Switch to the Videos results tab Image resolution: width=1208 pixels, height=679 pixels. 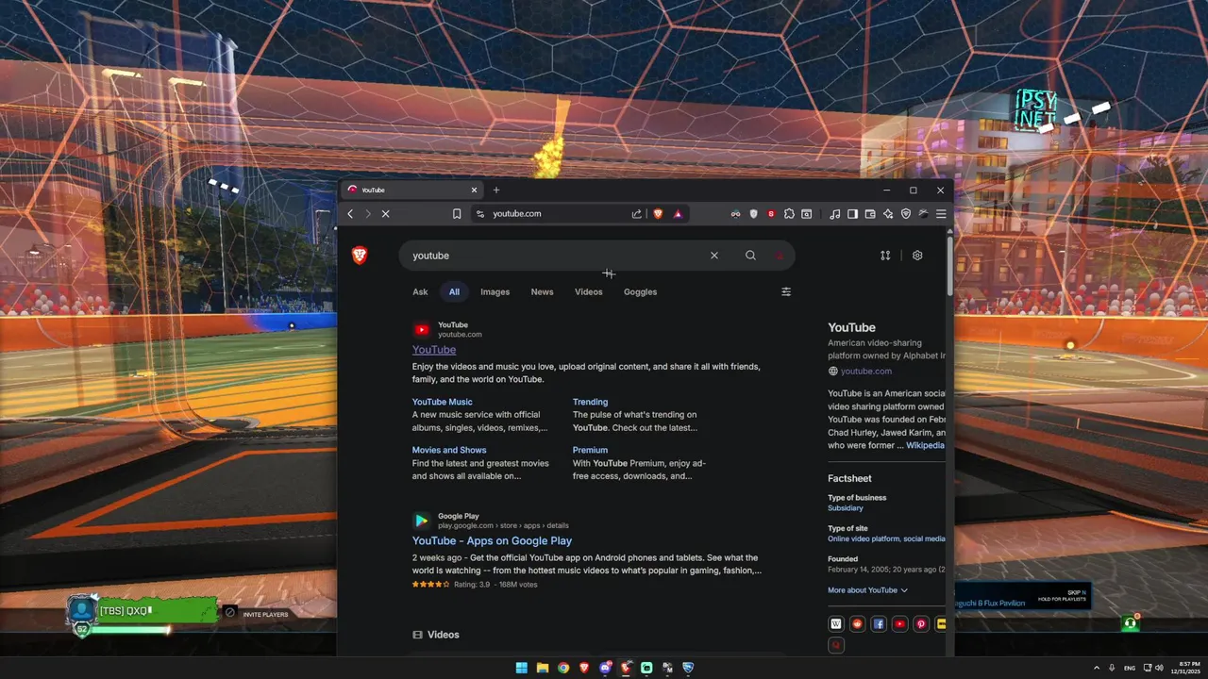588,292
